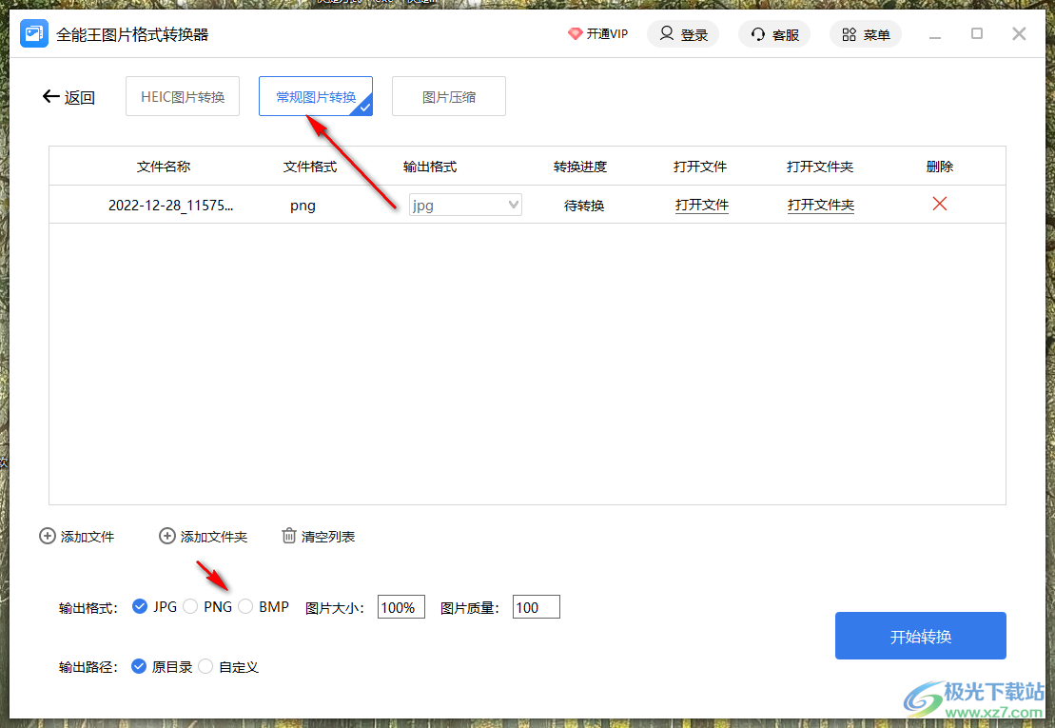Click the app logo icon in title bar
1055x728 pixels.
point(33,33)
